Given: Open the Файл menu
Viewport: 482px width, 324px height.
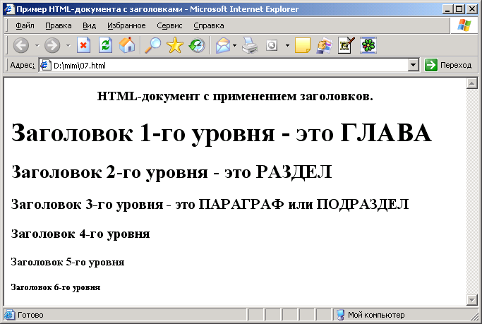Looking at the screenshot, I should tap(25, 25).
